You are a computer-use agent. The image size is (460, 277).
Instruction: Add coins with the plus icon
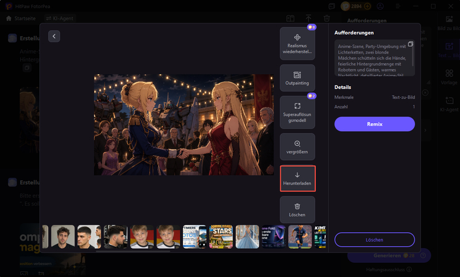click(x=367, y=6)
